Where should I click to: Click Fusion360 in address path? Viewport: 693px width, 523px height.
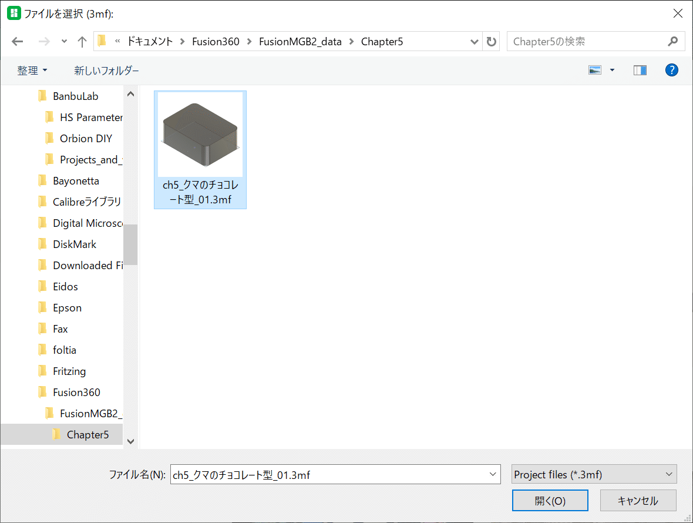click(x=216, y=42)
